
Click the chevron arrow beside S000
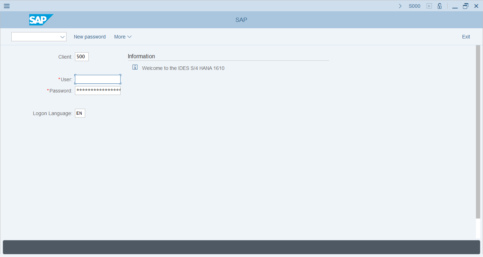click(x=400, y=6)
